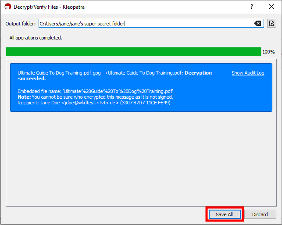Click the 'Output folder:' label

(21, 24)
